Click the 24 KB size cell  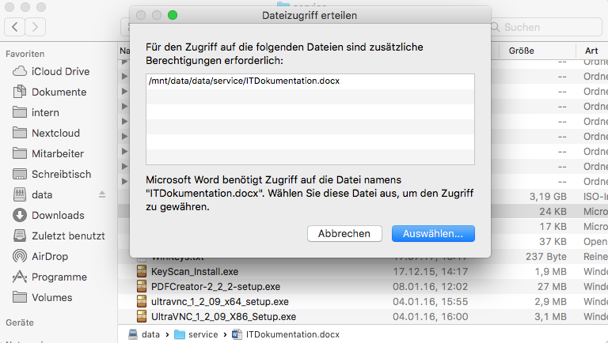pyautogui.click(x=553, y=211)
